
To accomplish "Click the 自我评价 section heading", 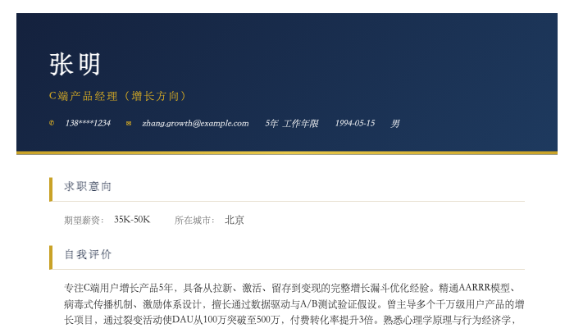I will point(88,254).
